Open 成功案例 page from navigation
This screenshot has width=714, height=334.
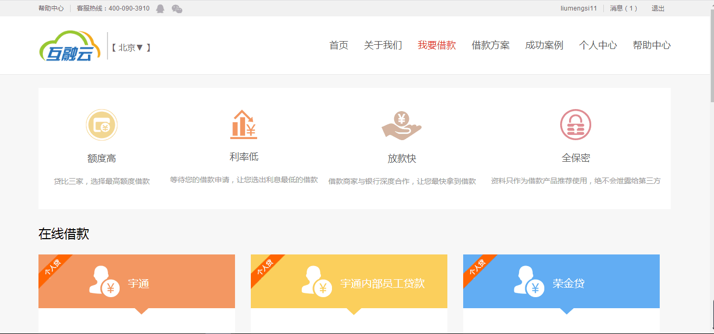point(544,45)
